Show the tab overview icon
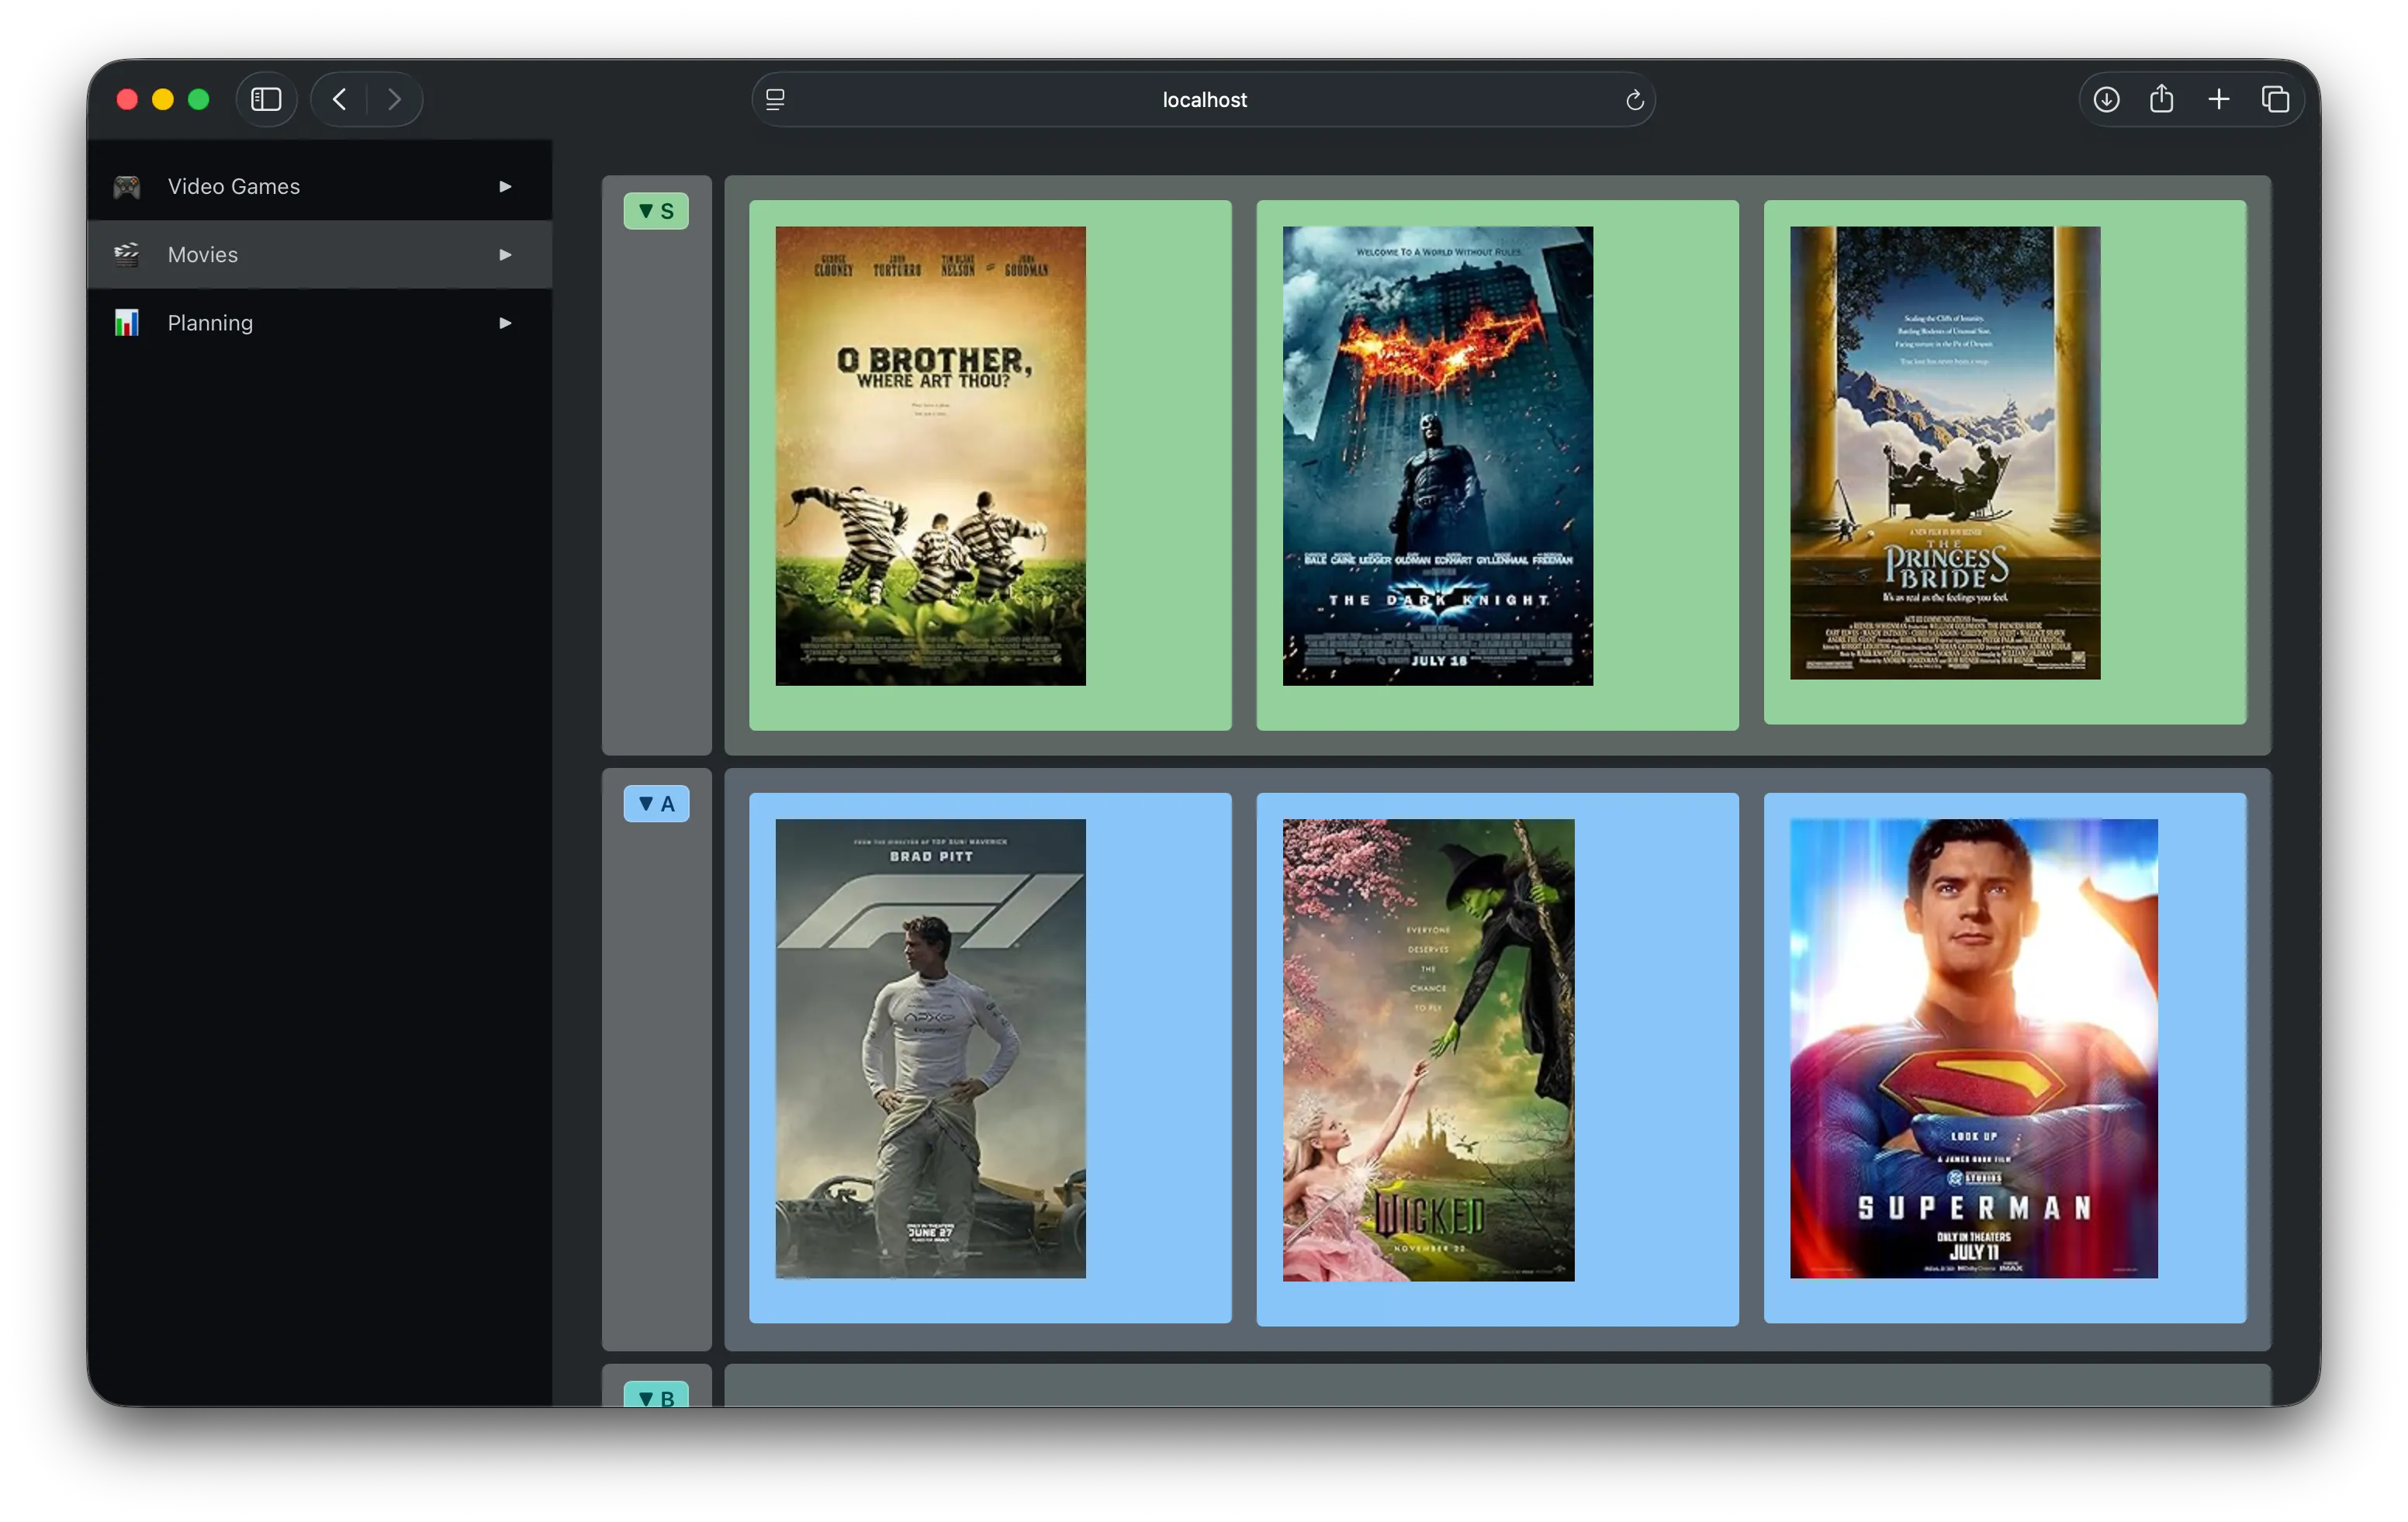This screenshot has height=1522, width=2408. (2276, 99)
